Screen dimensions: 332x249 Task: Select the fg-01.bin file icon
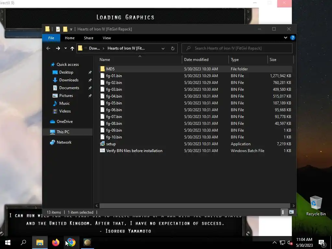(x=102, y=76)
